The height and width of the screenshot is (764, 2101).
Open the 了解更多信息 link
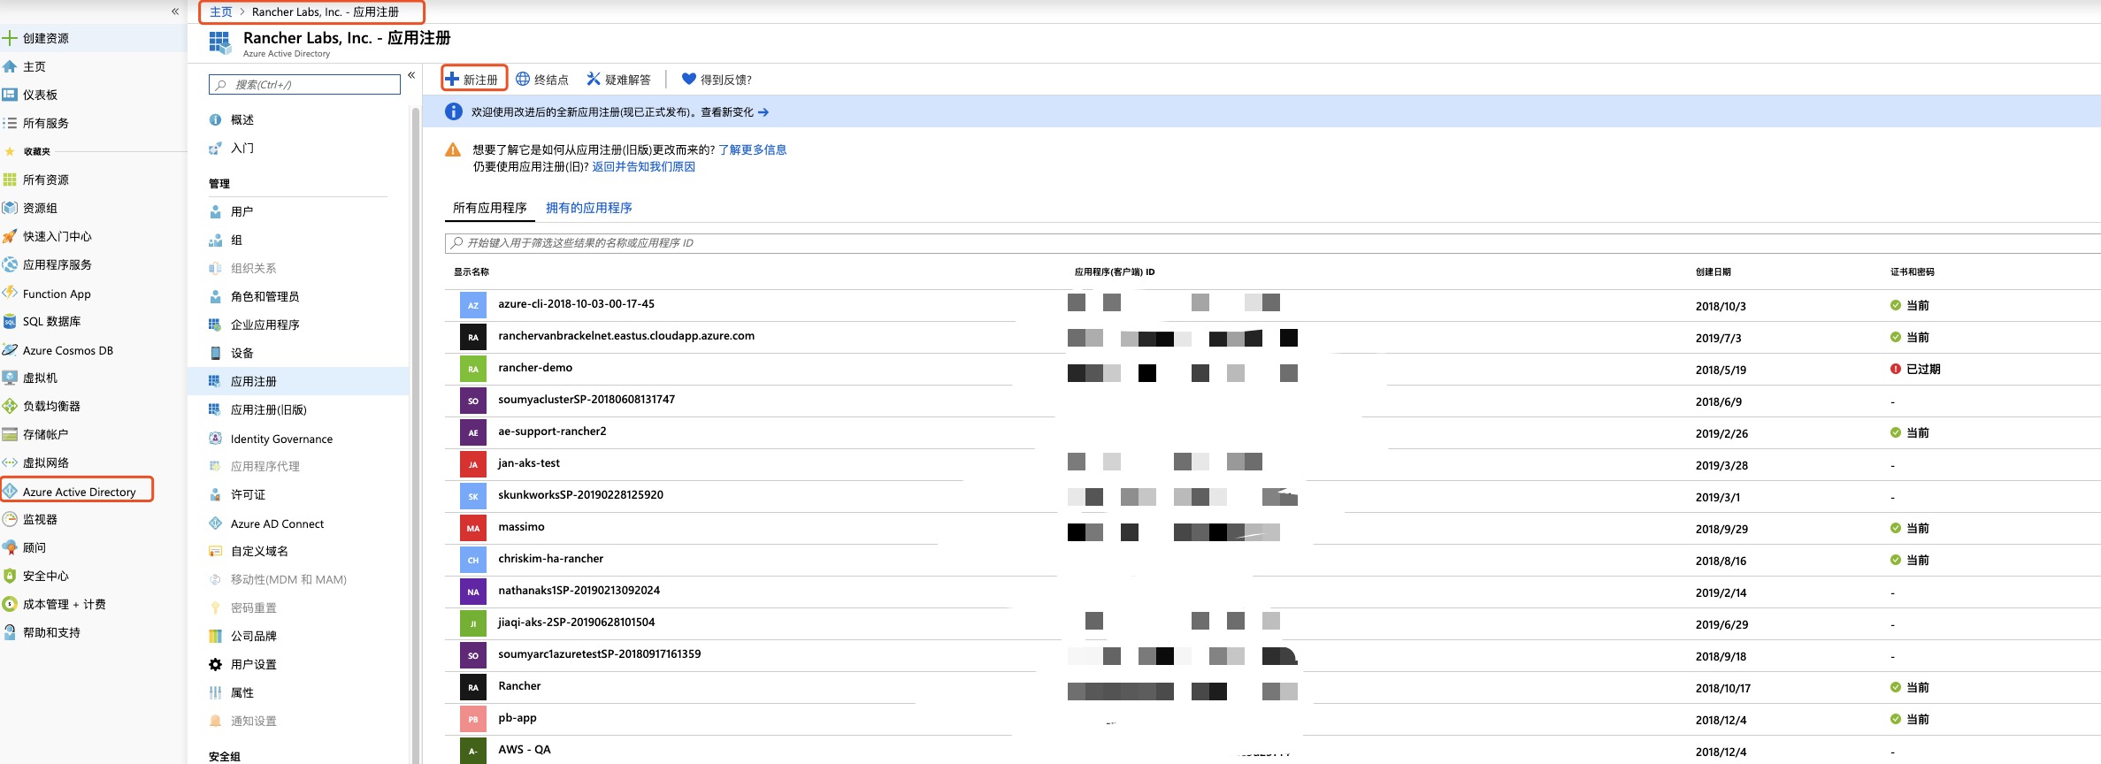click(x=753, y=149)
